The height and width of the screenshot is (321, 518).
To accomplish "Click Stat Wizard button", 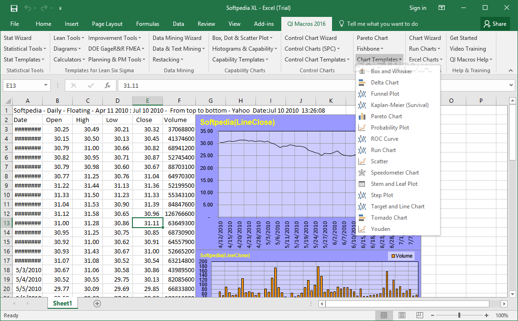I will pyautogui.click(x=17, y=38).
